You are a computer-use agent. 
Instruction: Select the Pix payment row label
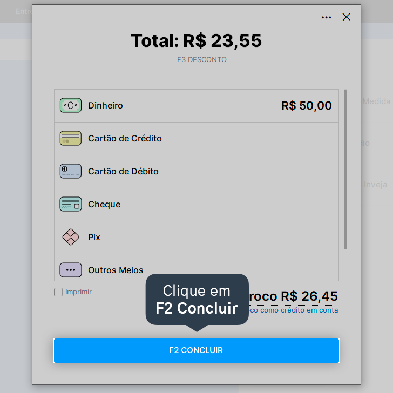tap(94, 237)
